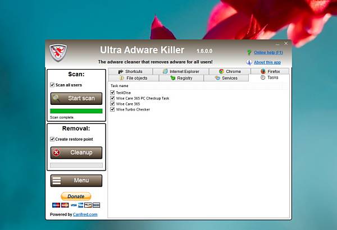Click the magnifier icon on Start scan

pos(56,98)
